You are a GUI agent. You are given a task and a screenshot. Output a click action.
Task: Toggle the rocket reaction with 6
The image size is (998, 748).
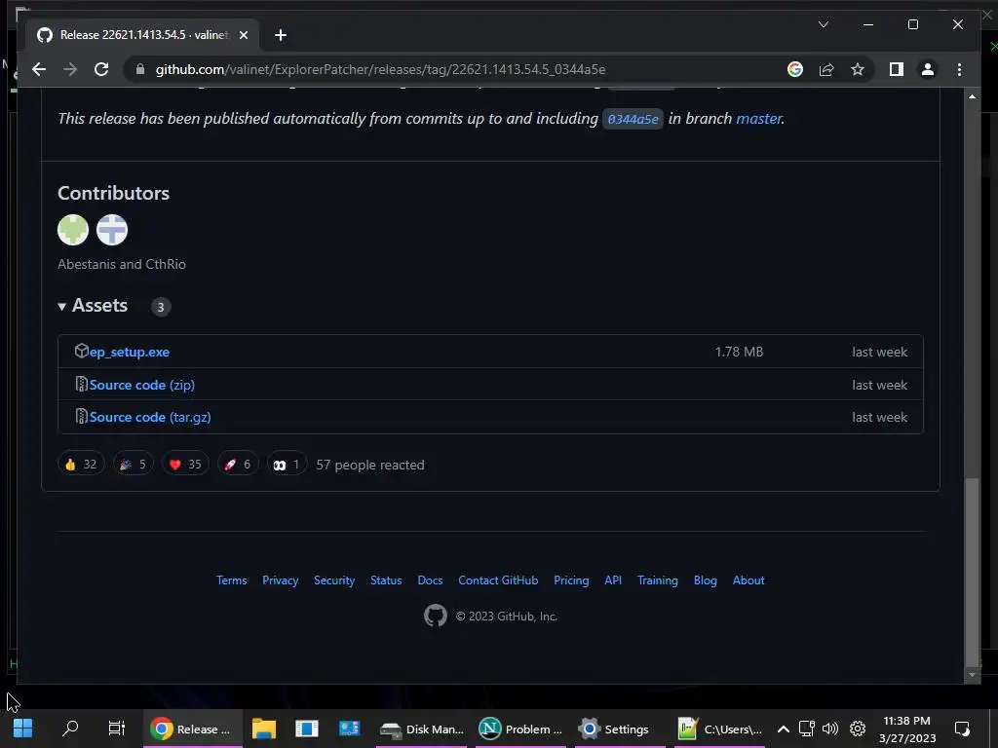pyautogui.click(x=238, y=465)
